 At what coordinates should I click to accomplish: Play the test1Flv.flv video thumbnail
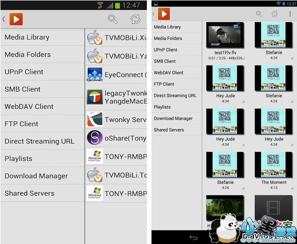coord(225,35)
